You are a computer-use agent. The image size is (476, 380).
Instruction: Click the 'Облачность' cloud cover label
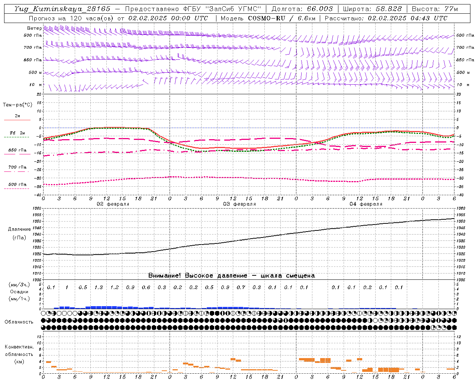19,322
